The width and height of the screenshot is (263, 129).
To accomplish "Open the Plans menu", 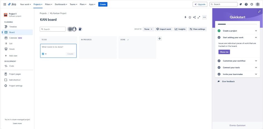I will (x=83, y=4).
